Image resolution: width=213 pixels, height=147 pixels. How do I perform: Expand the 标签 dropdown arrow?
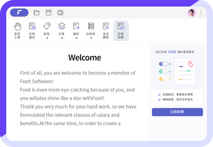pos(47,38)
